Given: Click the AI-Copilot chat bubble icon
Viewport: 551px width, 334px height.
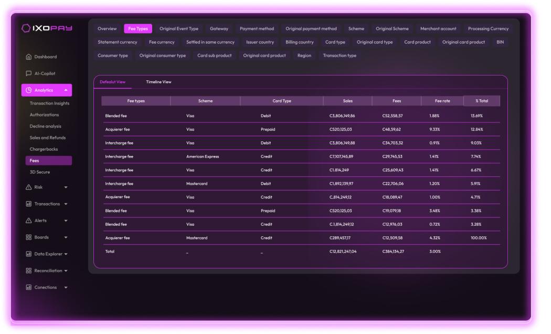Looking at the screenshot, I should coord(29,74).
